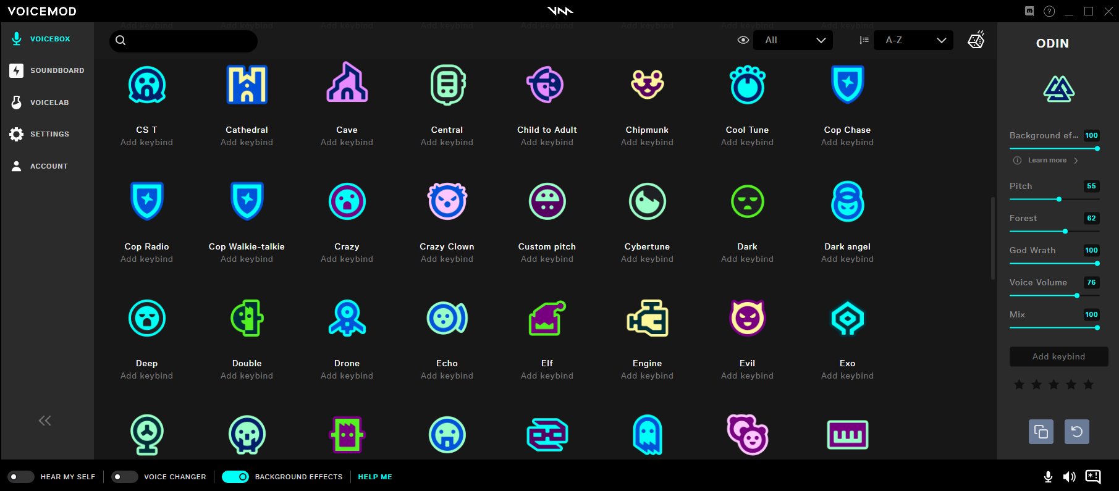1119x491 pixels.
Task: Adjust the Mix slider handle
Action: pos(1097,328)
